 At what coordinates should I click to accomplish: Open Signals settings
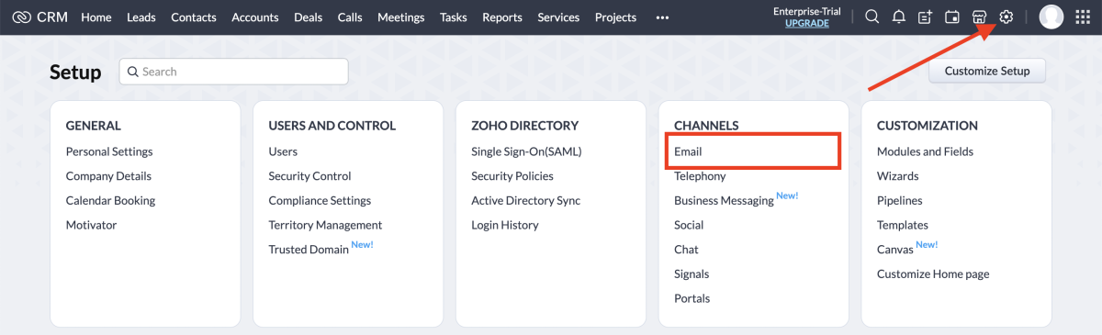[692, 274]
